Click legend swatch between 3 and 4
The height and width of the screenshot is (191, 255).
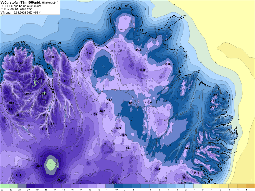(233, 186)
